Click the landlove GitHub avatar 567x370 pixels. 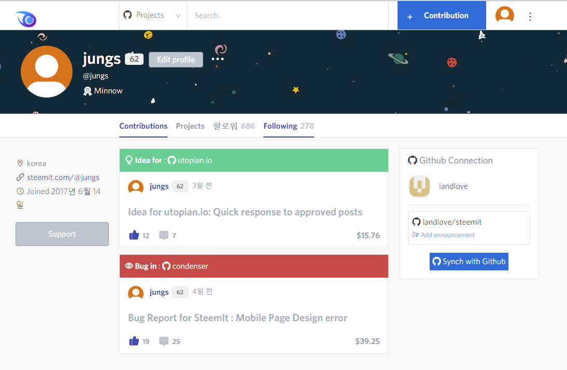coord(419,186)
